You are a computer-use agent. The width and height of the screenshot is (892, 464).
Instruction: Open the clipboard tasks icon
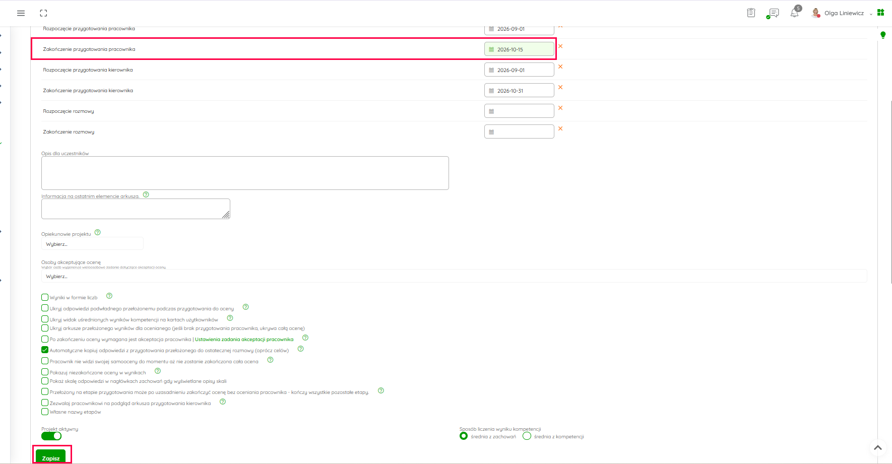[751, 13]
